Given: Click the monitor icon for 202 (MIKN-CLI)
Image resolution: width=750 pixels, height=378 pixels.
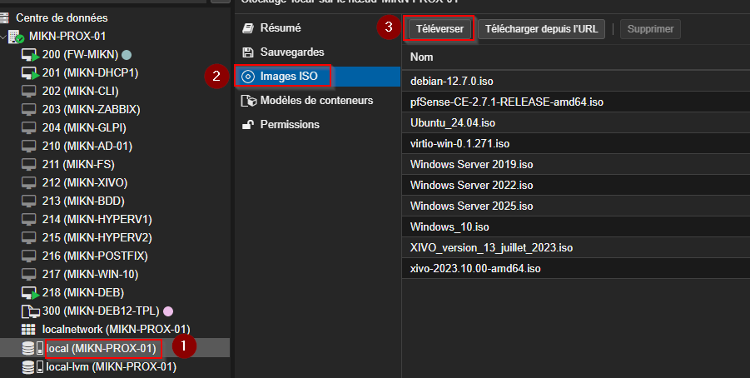Looking at the screenshot, I should (28, 91).
